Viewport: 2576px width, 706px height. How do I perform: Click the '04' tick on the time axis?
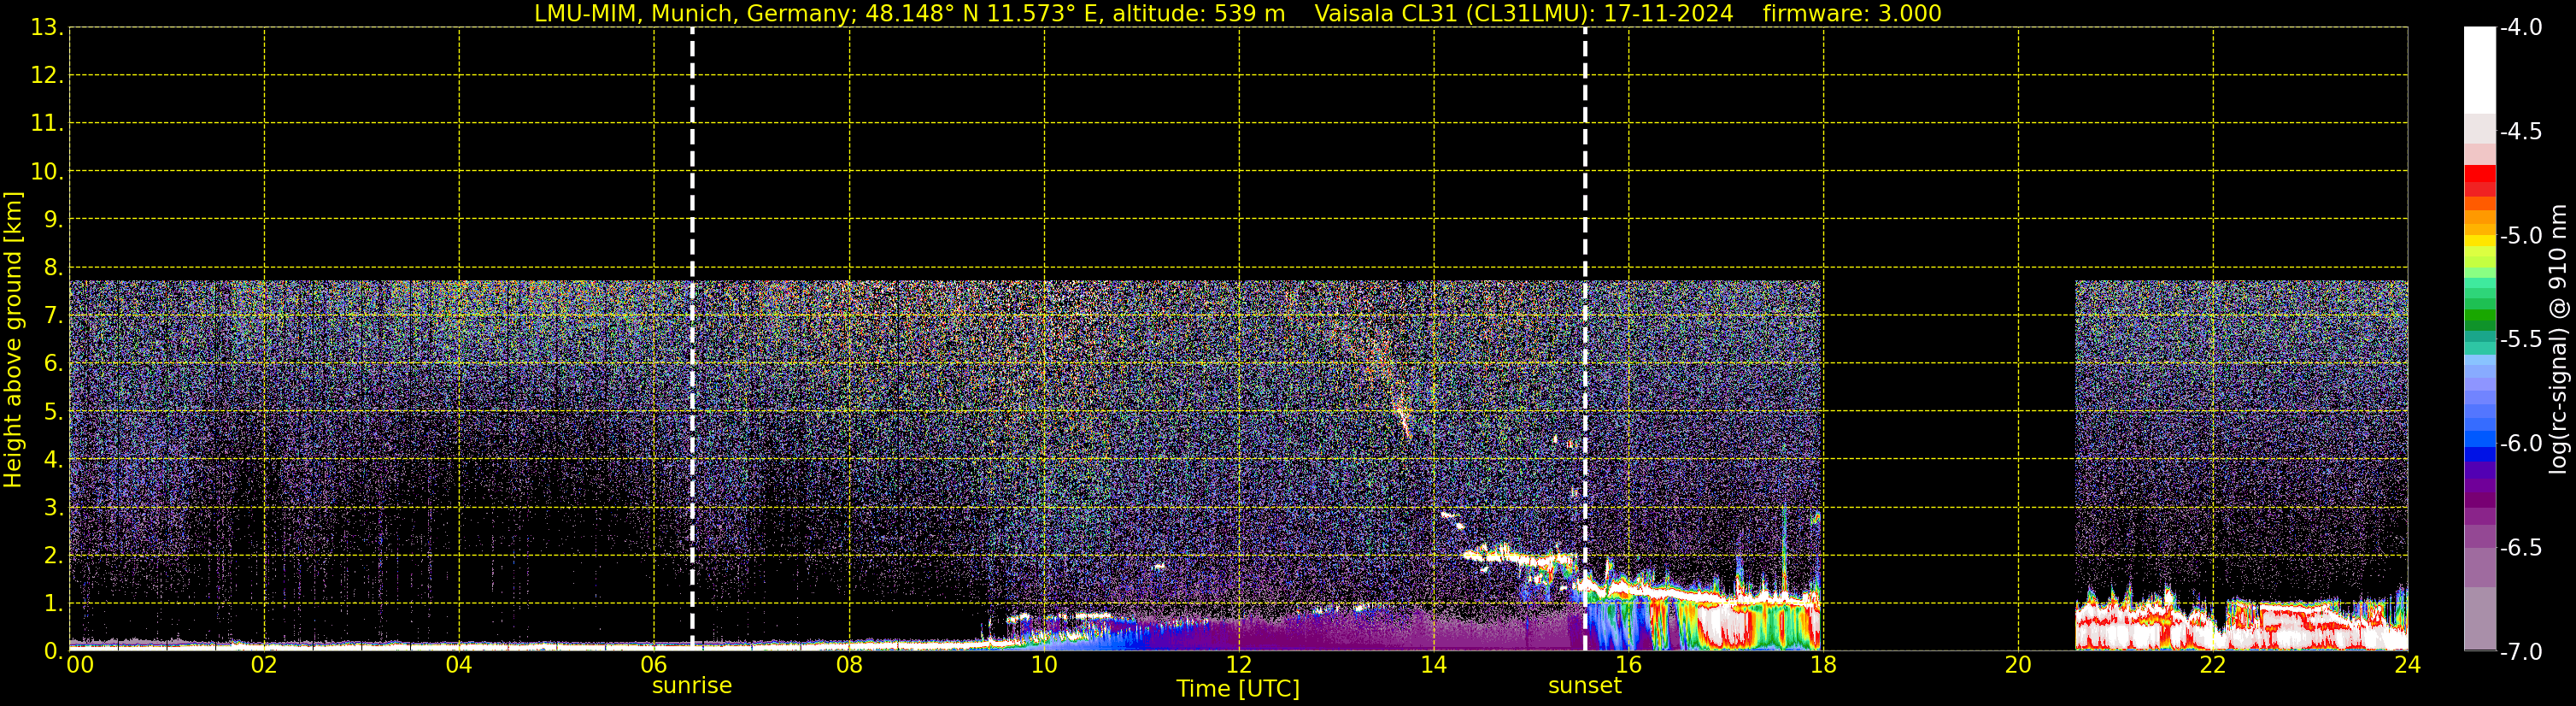point(459,665)
